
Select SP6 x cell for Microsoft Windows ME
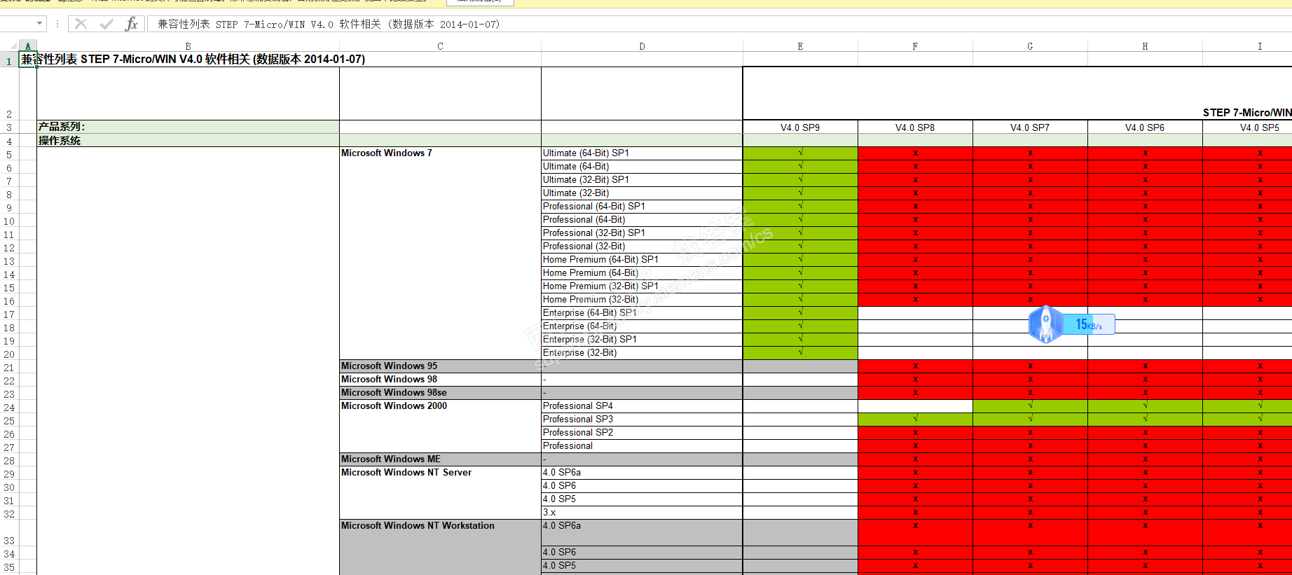(x=1145, y=459)
